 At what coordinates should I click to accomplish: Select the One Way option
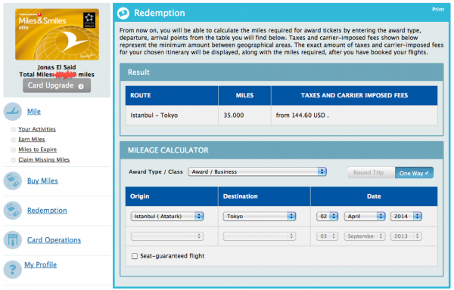click(x=414, y=173)
